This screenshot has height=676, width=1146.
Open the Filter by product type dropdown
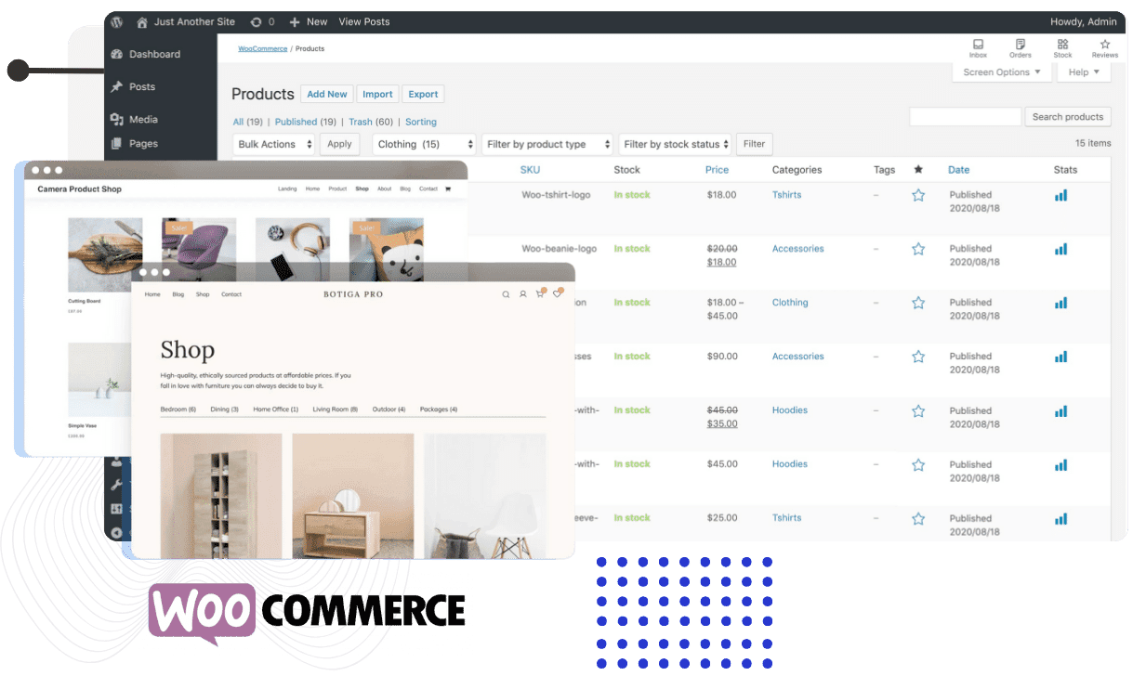tap(547, 144)
